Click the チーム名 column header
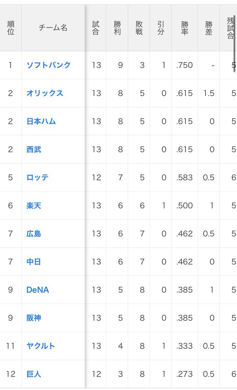 click(x=53, y=28)
